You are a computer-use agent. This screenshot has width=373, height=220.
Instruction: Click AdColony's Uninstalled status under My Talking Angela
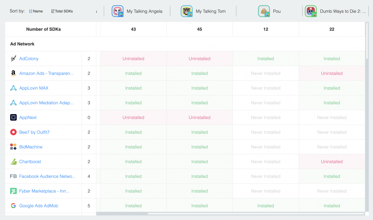click(x=133, y=58)
